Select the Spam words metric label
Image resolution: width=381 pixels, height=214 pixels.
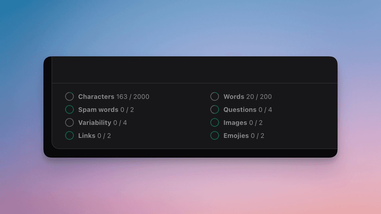tap(98, 110)
